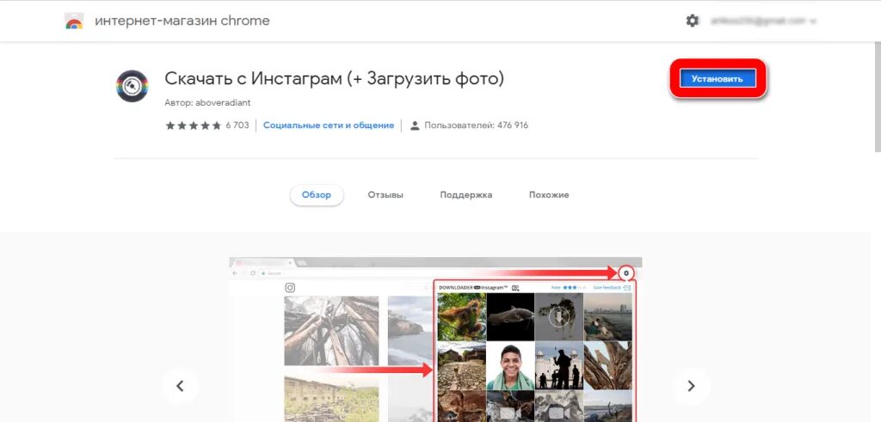Go to the Похожие tab
This screenshot has width=881, height=422.
549,195
